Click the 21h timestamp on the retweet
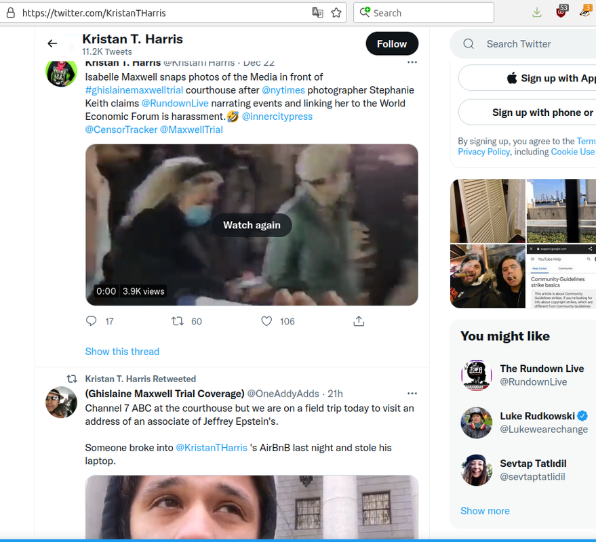The width and height of the screenshot is (596, 542). [335, 394]
